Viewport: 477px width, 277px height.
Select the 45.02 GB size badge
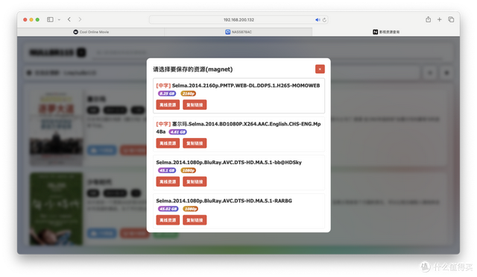(x=168, y=209)
